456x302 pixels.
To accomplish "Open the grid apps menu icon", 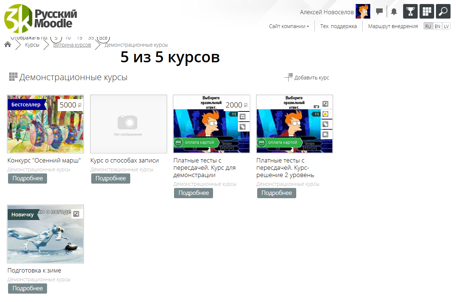I will point(426,11).
